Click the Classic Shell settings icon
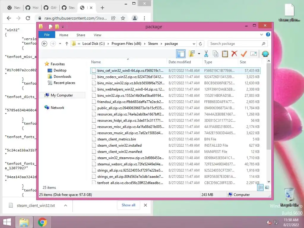This screenshot has height=228, width=304. (x=265, y=54)
